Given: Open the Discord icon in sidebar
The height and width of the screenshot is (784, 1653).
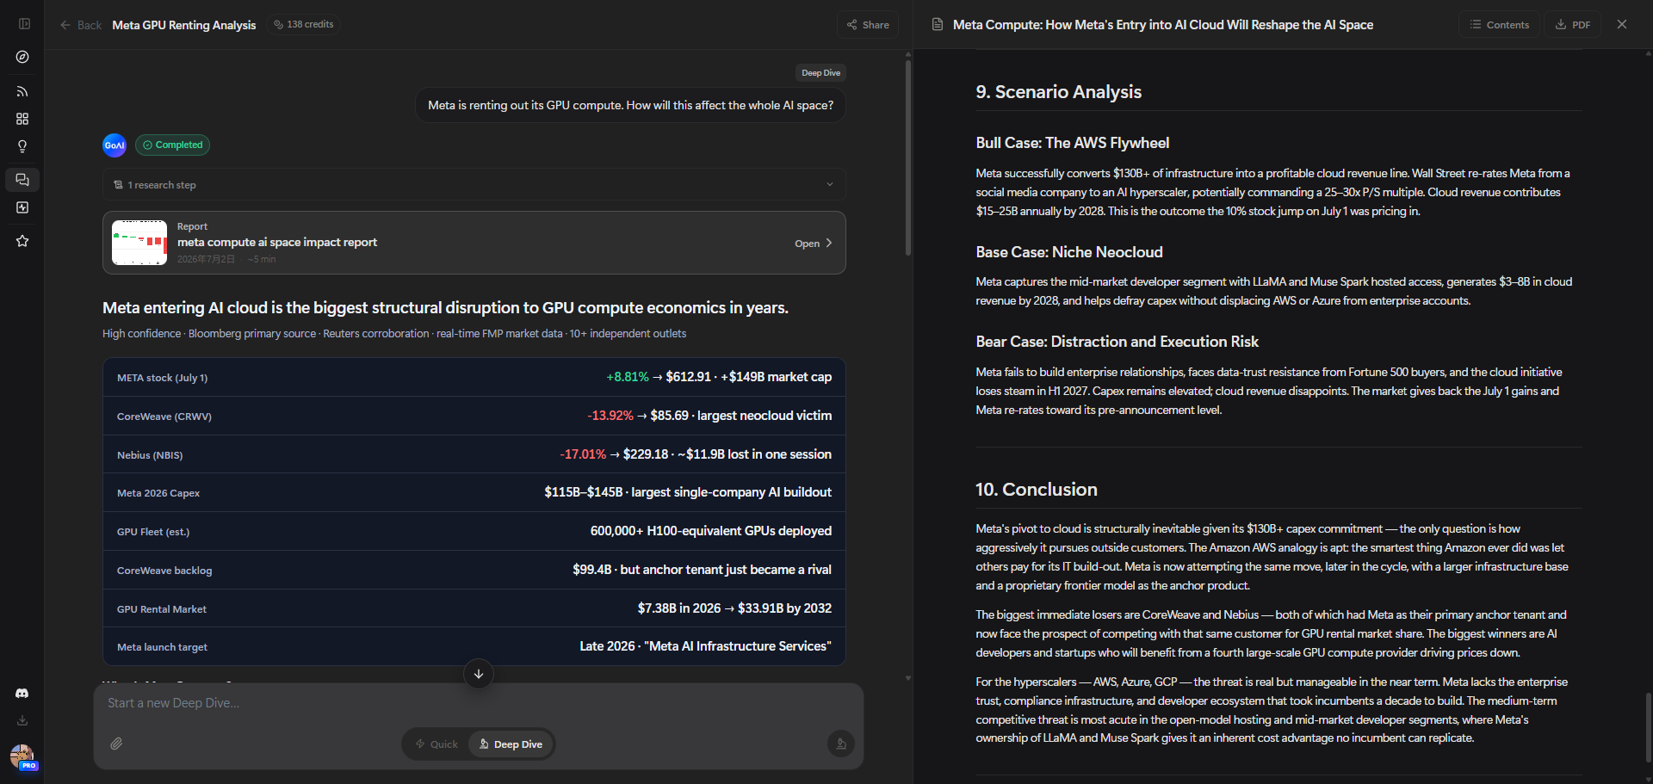Looking at the screenshot, I should pyautogui.click(x=22, y=693).
